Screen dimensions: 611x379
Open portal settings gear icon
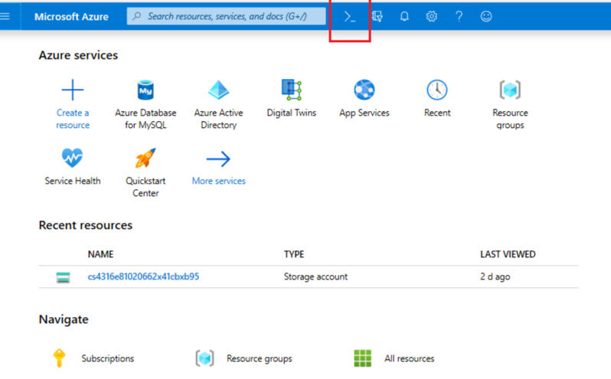click(x=432, y=16)
